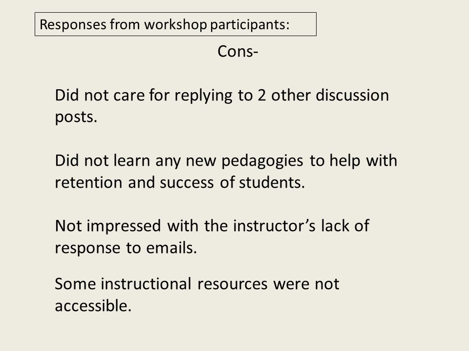Click the number "2" in the first bullet
469x351 pixels.
(x=262, y=96)
